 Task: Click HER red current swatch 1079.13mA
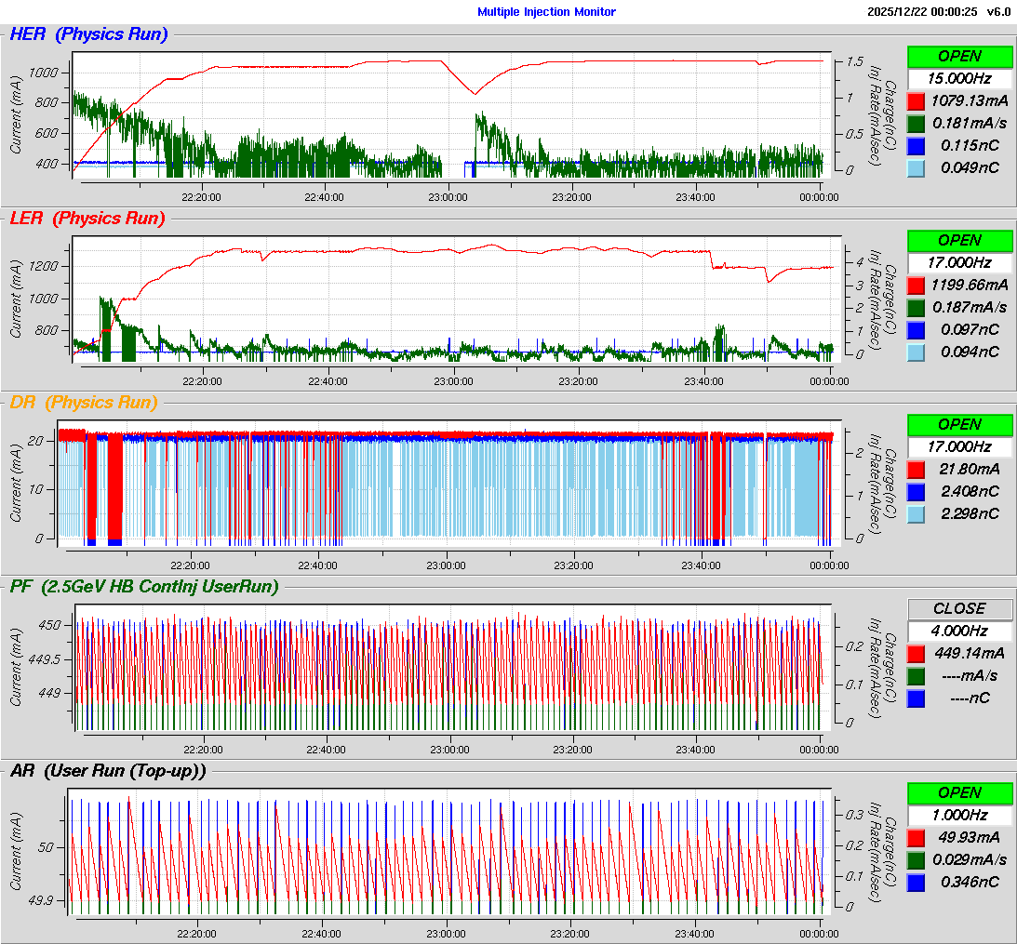tap(916, 101)
